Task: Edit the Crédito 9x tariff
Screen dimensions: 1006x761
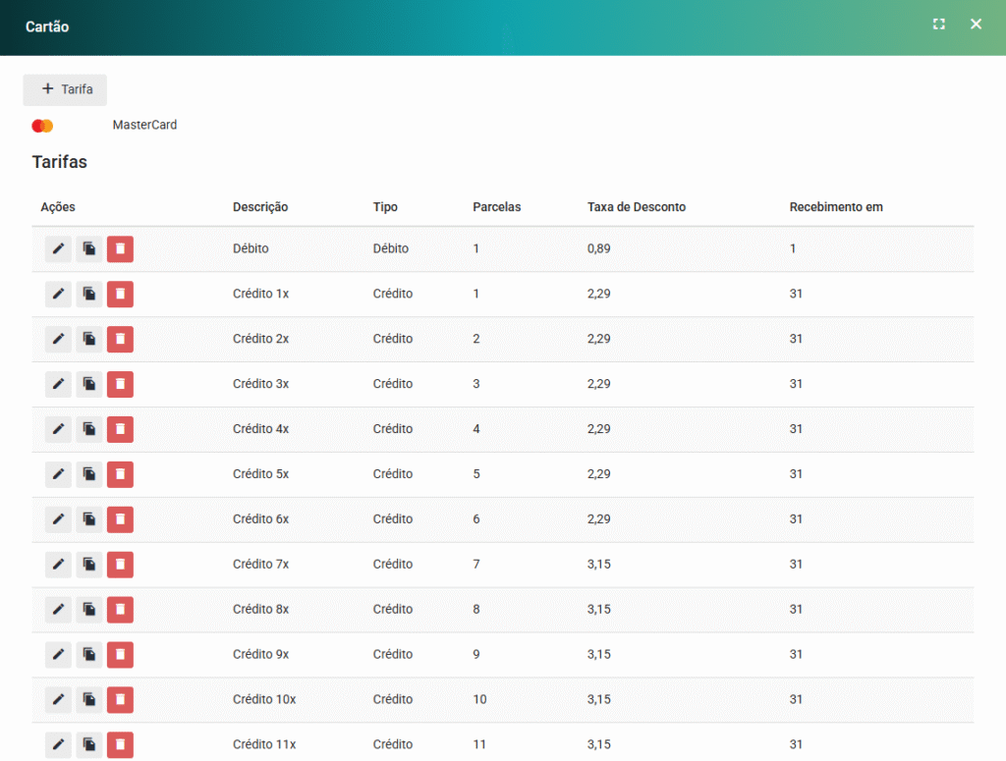Action: pos(58,655)
